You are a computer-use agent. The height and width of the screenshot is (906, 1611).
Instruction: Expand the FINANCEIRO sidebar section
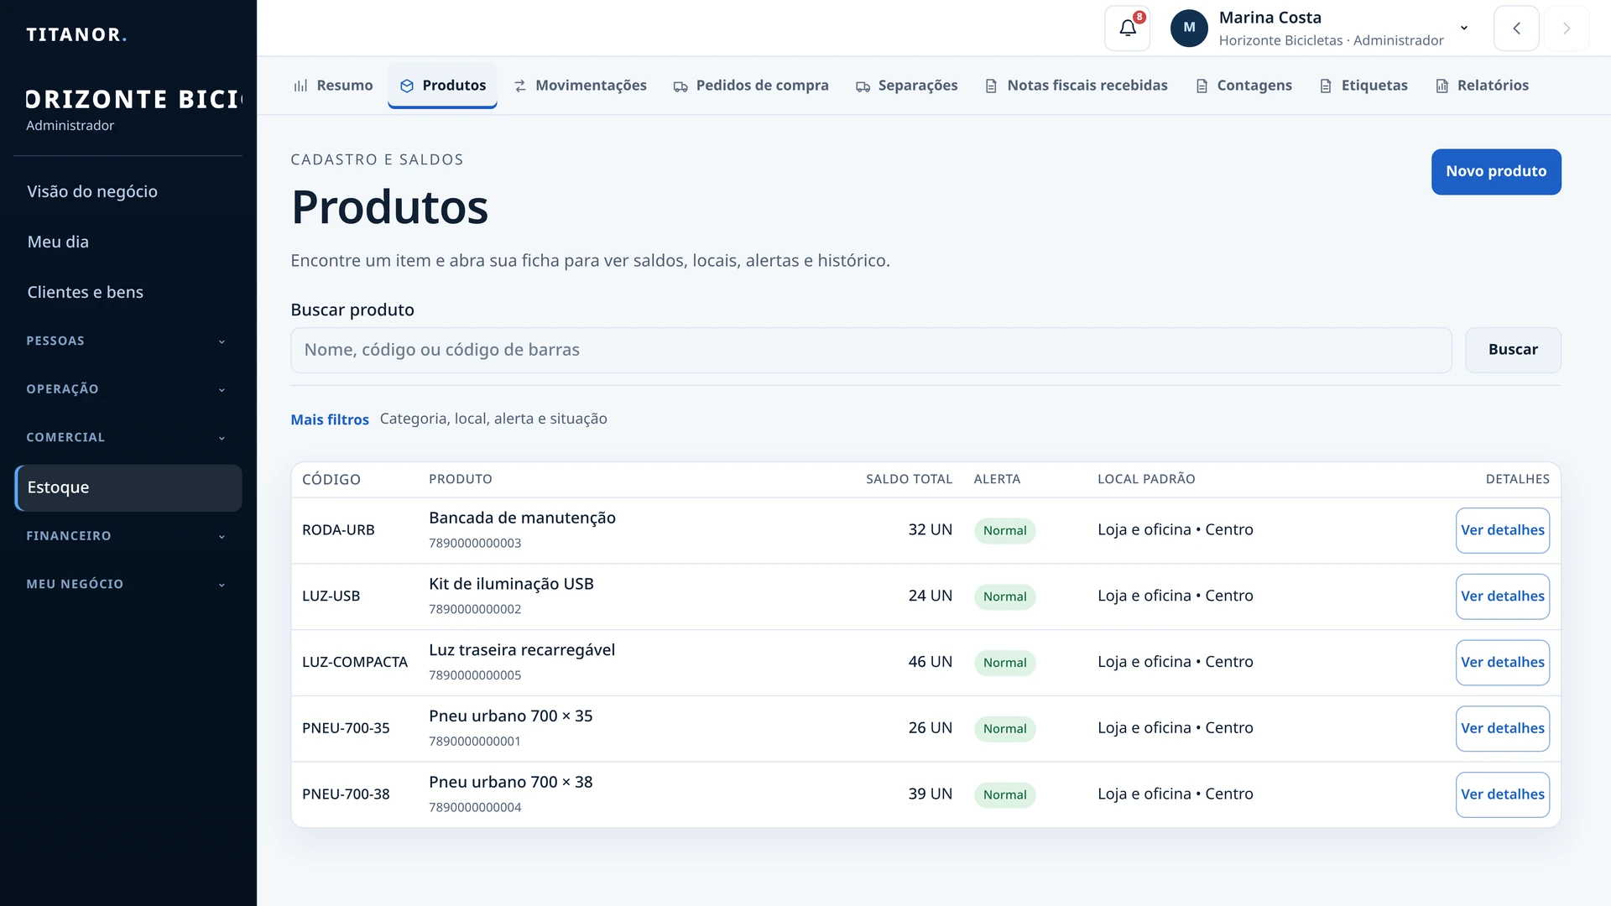pyautogui.click(x=128, y=536)
